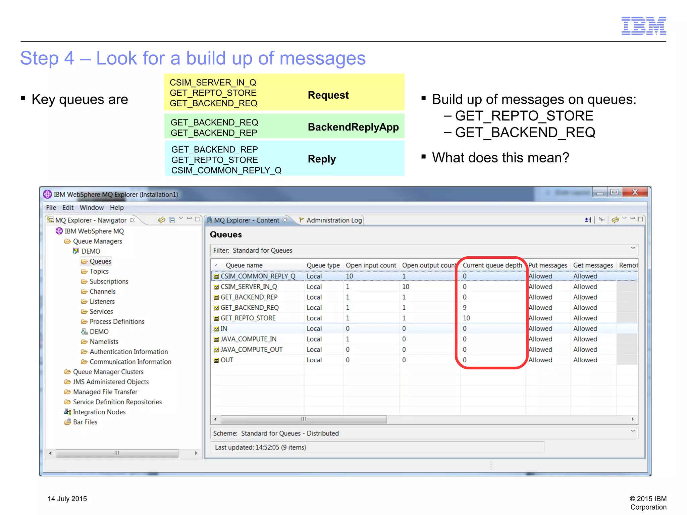Click the IN queue icon
Image resolution: width=687 pixels, height=515 pixels.
coord(216,329)
